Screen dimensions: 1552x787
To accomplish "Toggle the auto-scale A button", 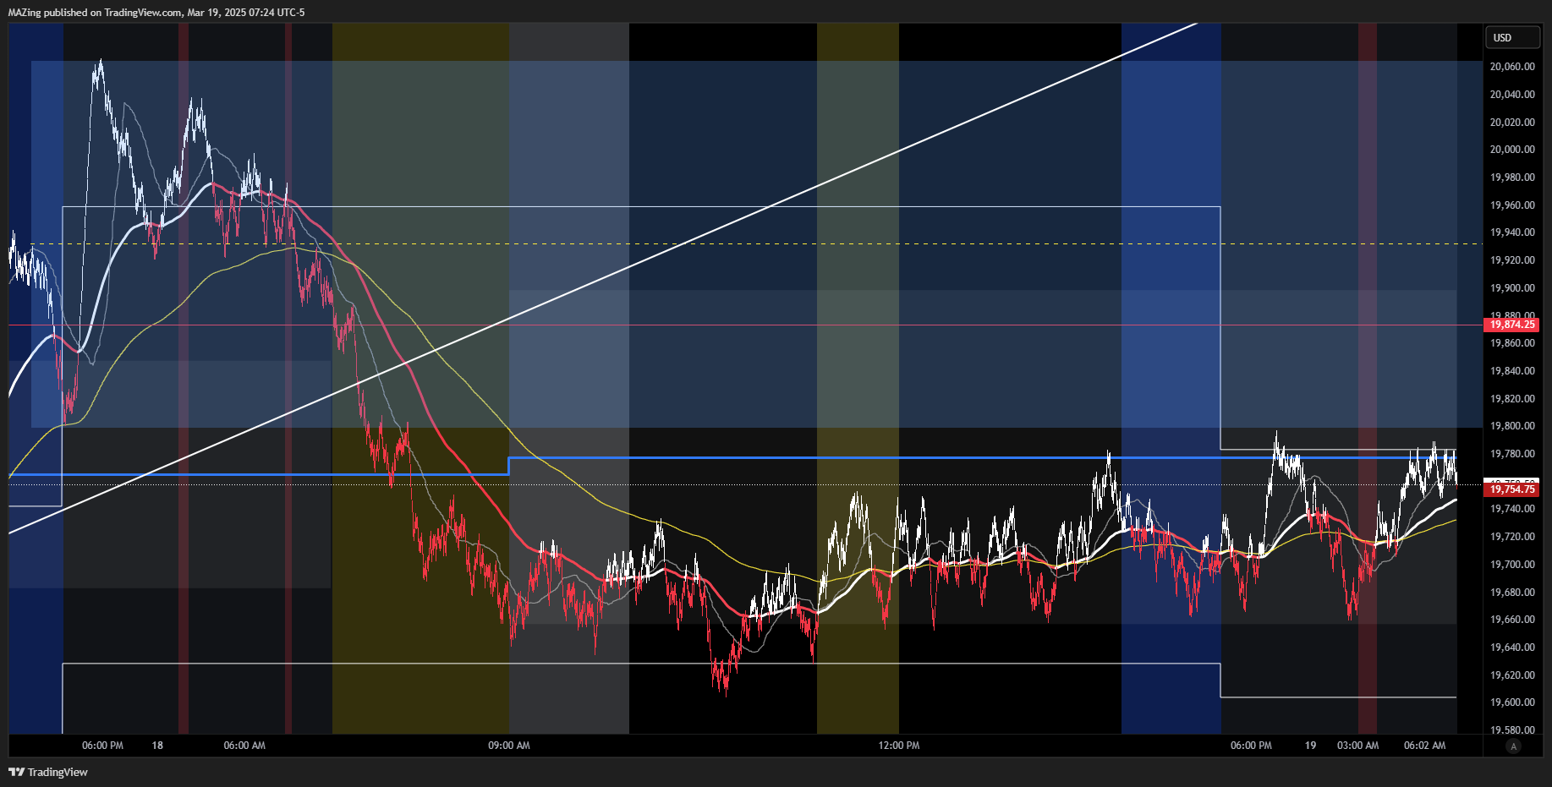I will 1514,746.
